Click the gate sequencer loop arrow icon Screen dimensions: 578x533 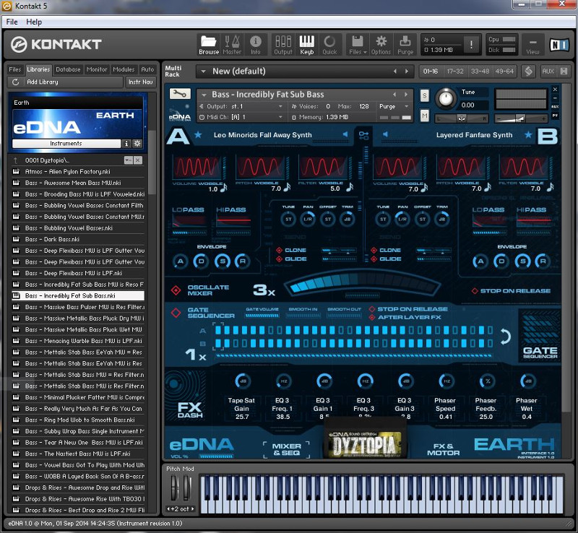(x=505, y=336)
